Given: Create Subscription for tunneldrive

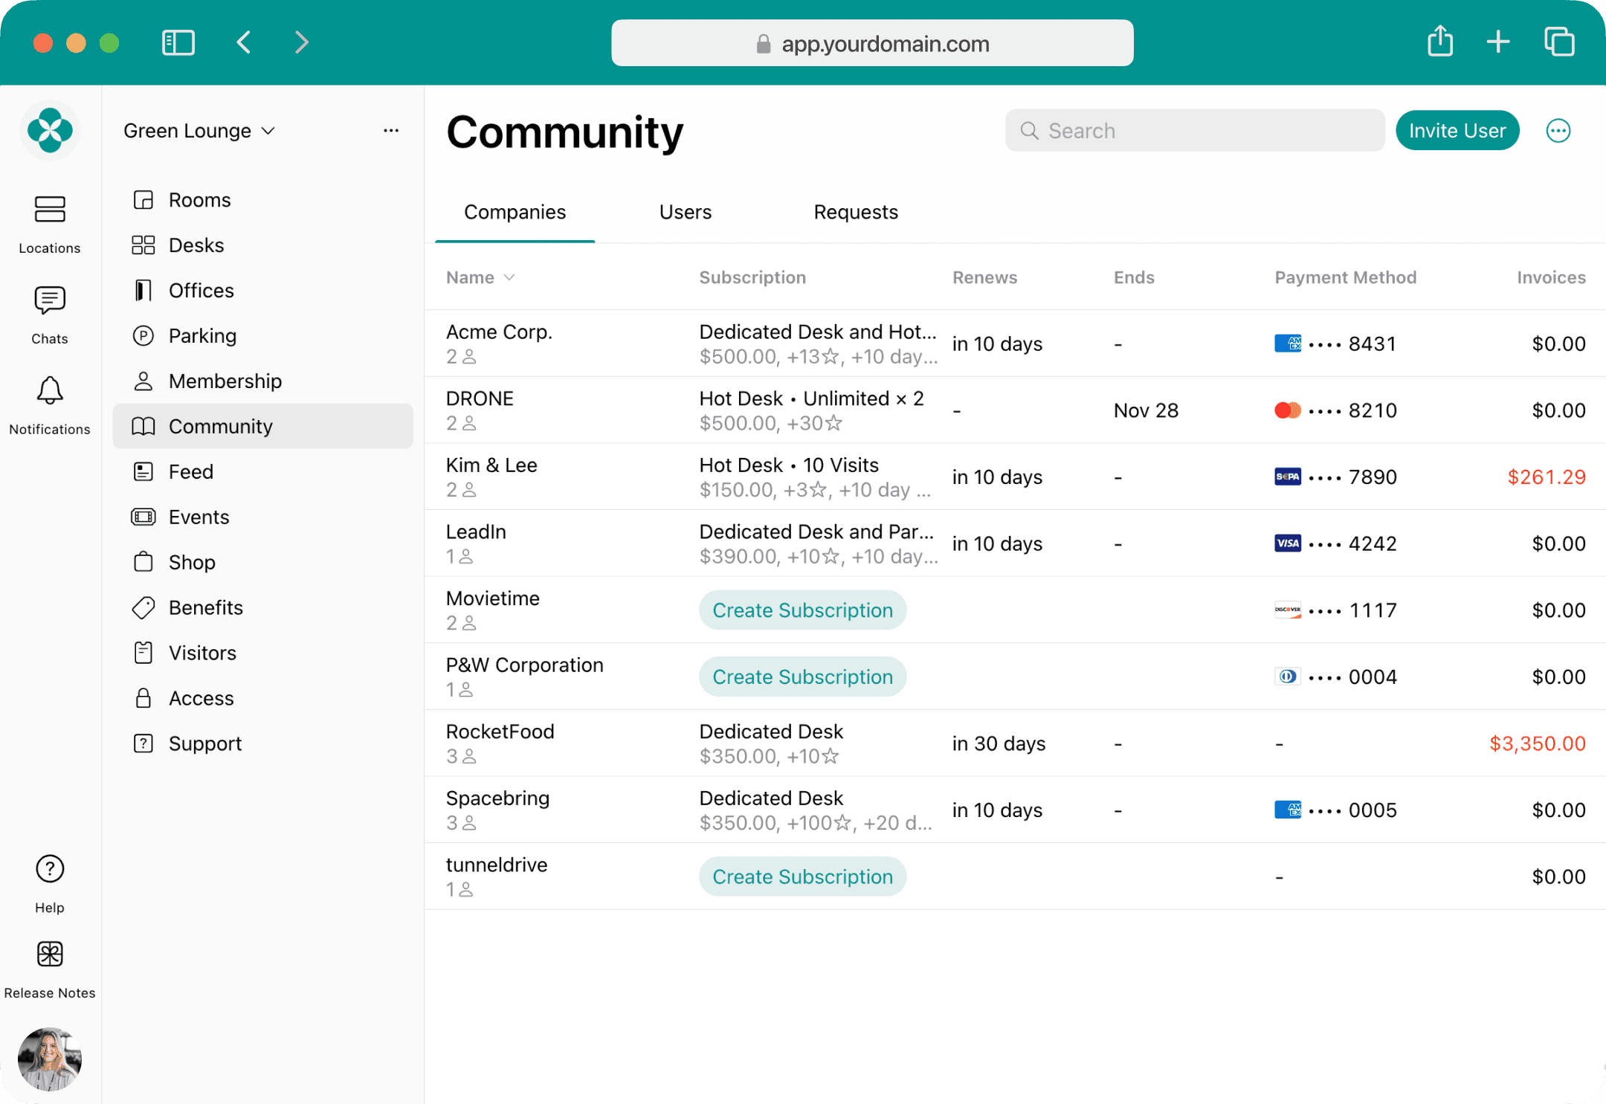Looking at the screenshot, I should 802,877.
